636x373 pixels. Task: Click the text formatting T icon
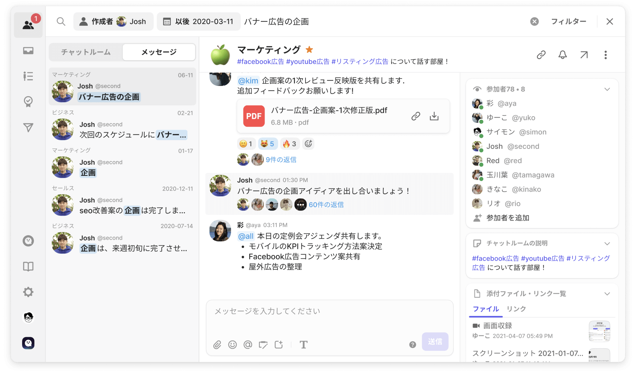coord(303,345)
